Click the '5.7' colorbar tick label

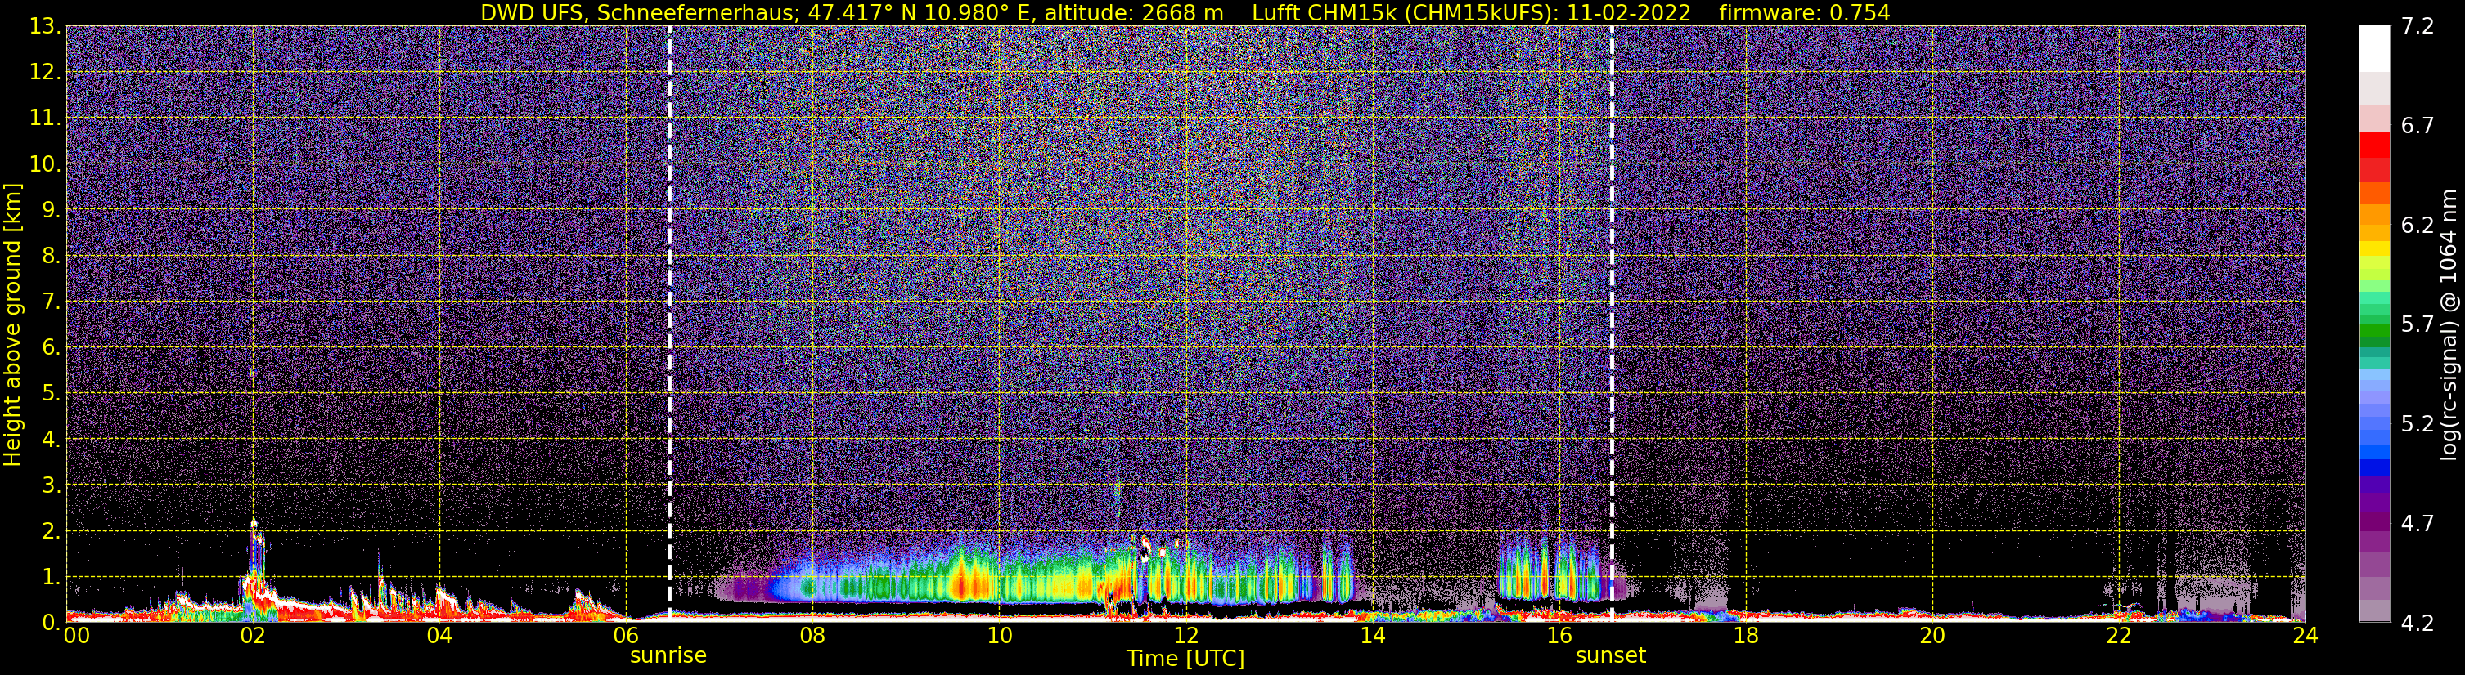coord(2418,324)
